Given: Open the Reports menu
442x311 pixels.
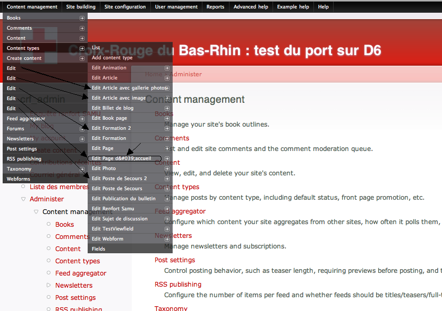Looking at the screenshot, I should (x=215, y=7).
